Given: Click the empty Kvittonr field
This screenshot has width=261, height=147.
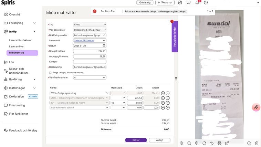Looking at the screenshot, I should click(x=90, y=62).
